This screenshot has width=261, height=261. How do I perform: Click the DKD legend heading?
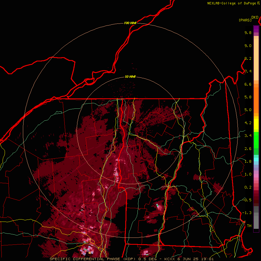pos(255,17)
